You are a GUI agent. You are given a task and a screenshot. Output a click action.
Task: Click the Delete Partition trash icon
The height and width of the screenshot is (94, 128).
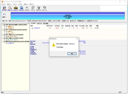[x=39, y=8]
